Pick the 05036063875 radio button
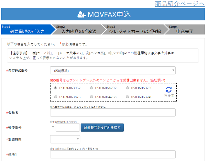The width and height of the screenshot is (207, 161). click(56, 97)
